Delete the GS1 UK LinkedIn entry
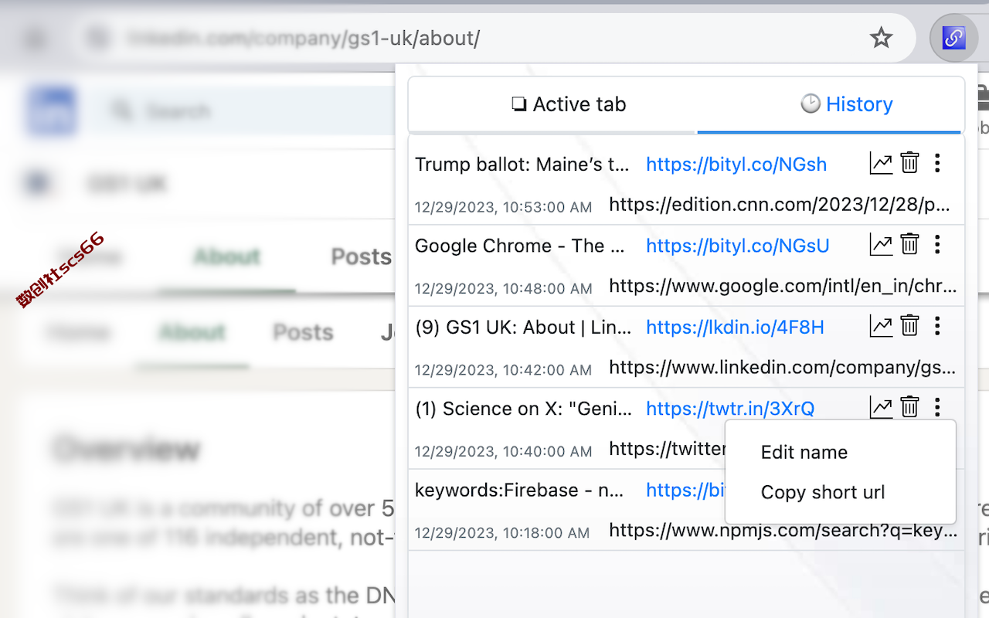 910,326
